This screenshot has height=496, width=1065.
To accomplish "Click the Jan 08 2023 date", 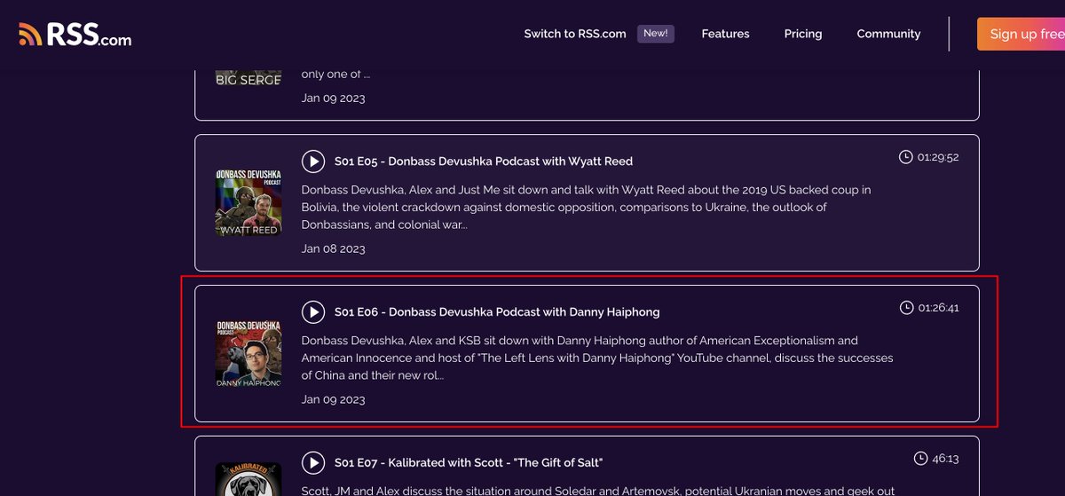I will coord(333,248).
